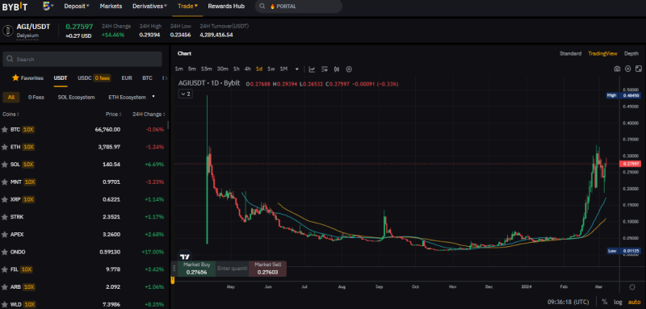This screenshot has height=309, width=646.
Task: Select the Standard chart view
Action: 570,53
